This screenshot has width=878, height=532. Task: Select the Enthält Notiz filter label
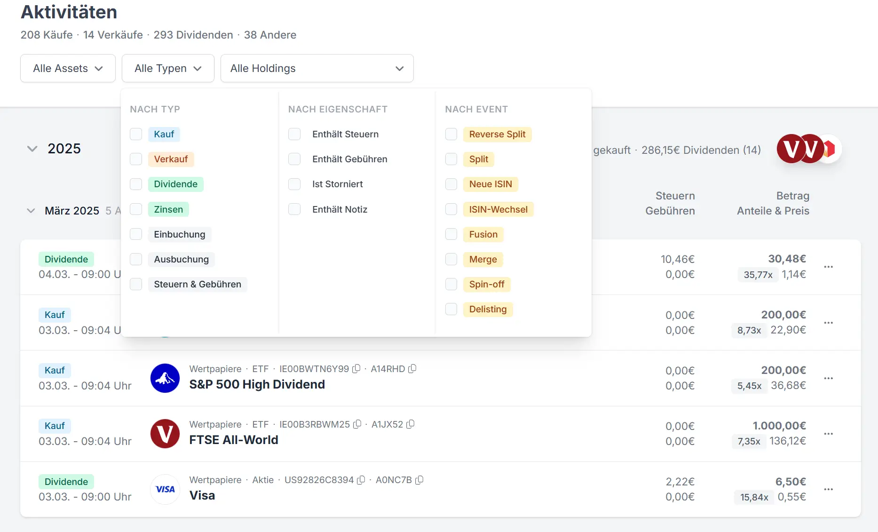(340, 209)
